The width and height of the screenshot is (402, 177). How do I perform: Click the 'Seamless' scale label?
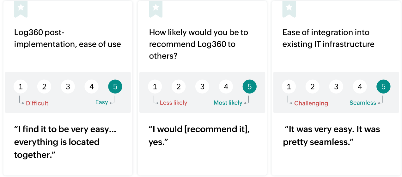363,103
